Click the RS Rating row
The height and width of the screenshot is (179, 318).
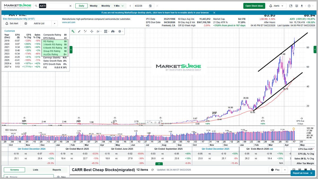55,41
